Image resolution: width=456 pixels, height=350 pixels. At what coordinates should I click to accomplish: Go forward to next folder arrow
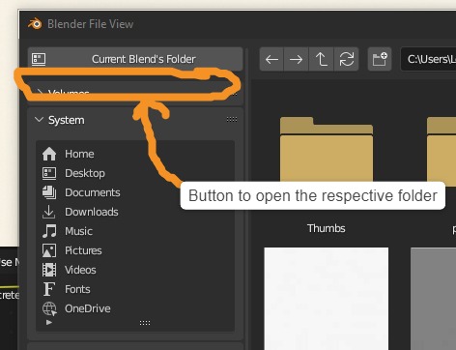296,59
